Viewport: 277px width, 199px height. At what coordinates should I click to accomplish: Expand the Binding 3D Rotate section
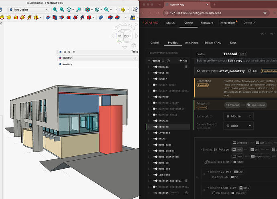(201, 149)
